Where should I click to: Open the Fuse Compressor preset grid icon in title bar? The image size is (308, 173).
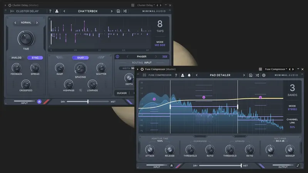click(261, 69)
